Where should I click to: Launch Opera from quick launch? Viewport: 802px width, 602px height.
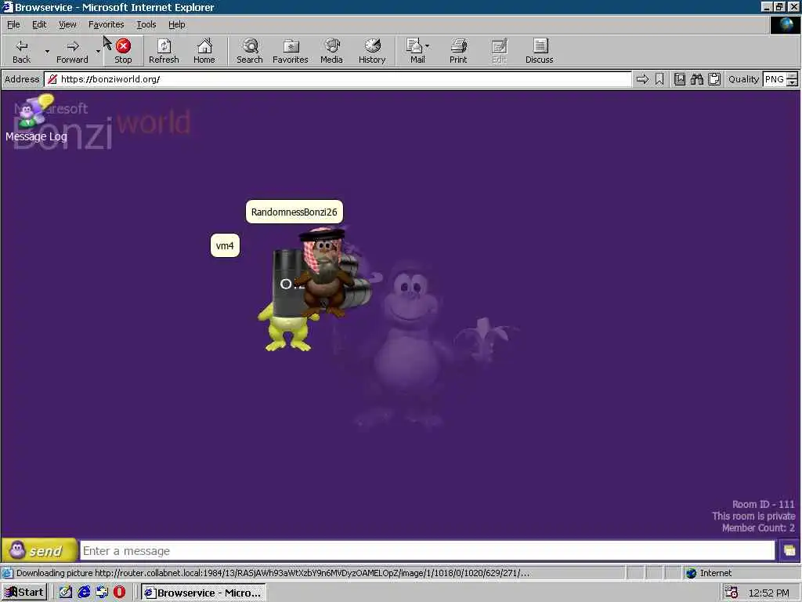(x=119, y=593)
